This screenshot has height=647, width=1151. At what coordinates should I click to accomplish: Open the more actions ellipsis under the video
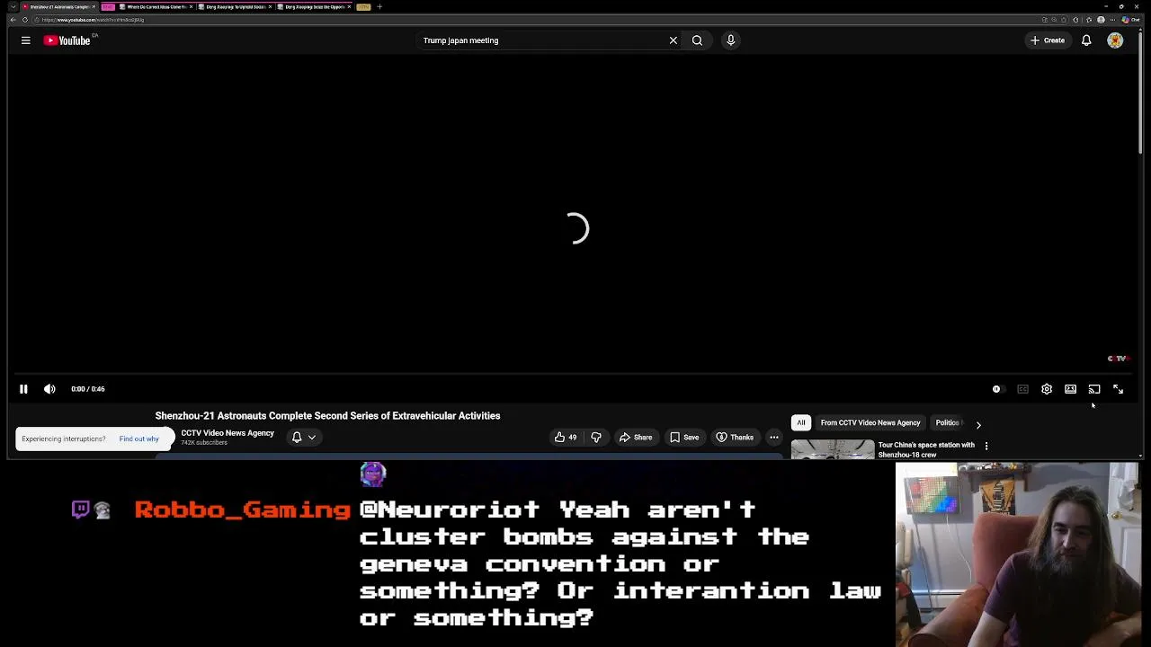click(773, 438)
